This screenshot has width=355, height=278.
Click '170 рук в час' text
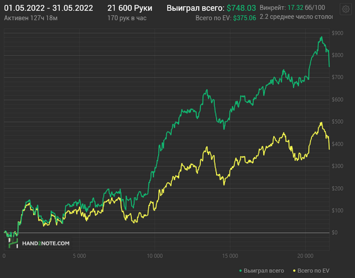[x=127, y=18]
